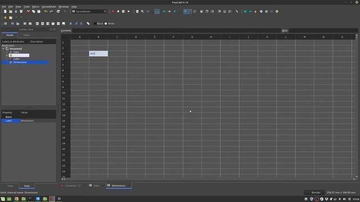Screen dimensions: 360x202
Task: Click the teal round icon after Measure
Action: click(245, 11)
